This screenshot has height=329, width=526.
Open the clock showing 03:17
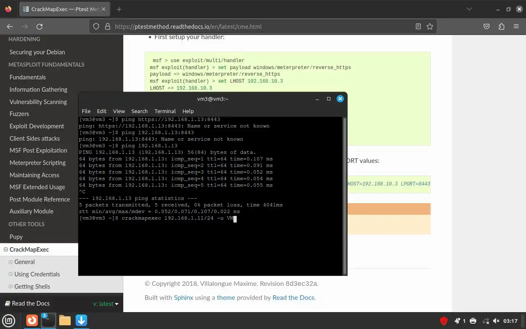click(x=510, y=321)
